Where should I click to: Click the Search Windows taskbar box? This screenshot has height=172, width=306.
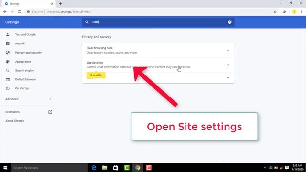[x=49, y=168]
